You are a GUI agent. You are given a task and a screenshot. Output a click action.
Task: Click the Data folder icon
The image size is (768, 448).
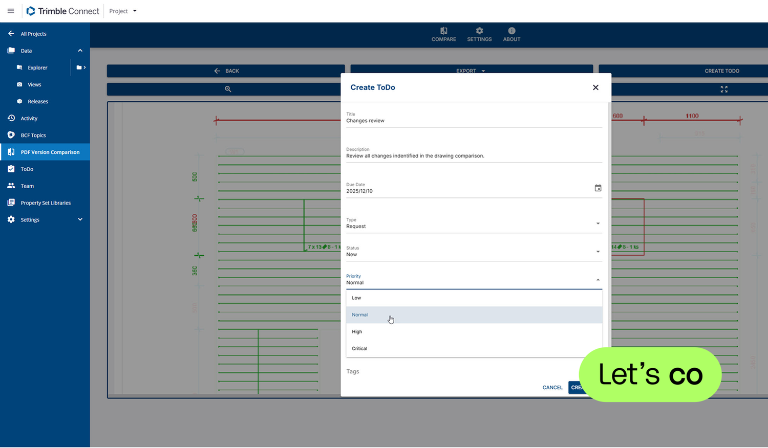(11, 51)
